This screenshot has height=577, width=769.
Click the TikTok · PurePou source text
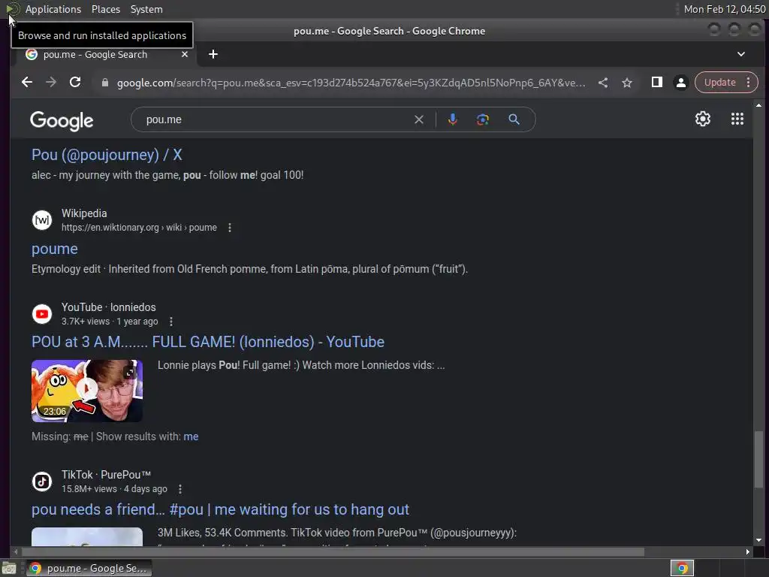[106, 475]
